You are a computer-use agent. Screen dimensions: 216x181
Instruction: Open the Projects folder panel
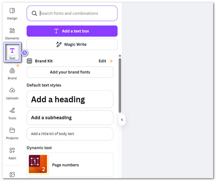click(12, 133)
